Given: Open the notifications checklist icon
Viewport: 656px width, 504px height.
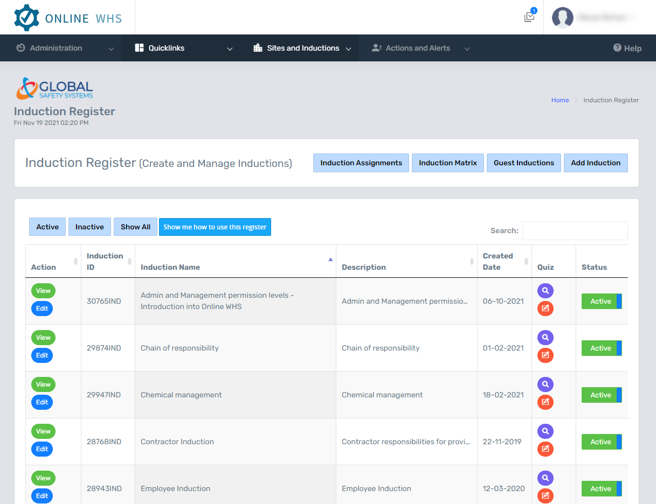Looking at the screenshot, I should [529, 17].
